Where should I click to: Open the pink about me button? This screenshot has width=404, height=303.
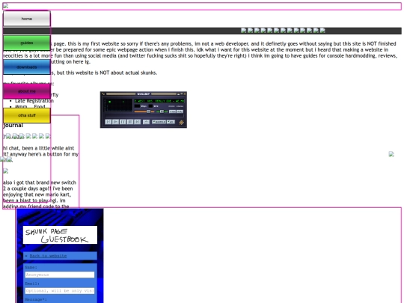[27, 91]
